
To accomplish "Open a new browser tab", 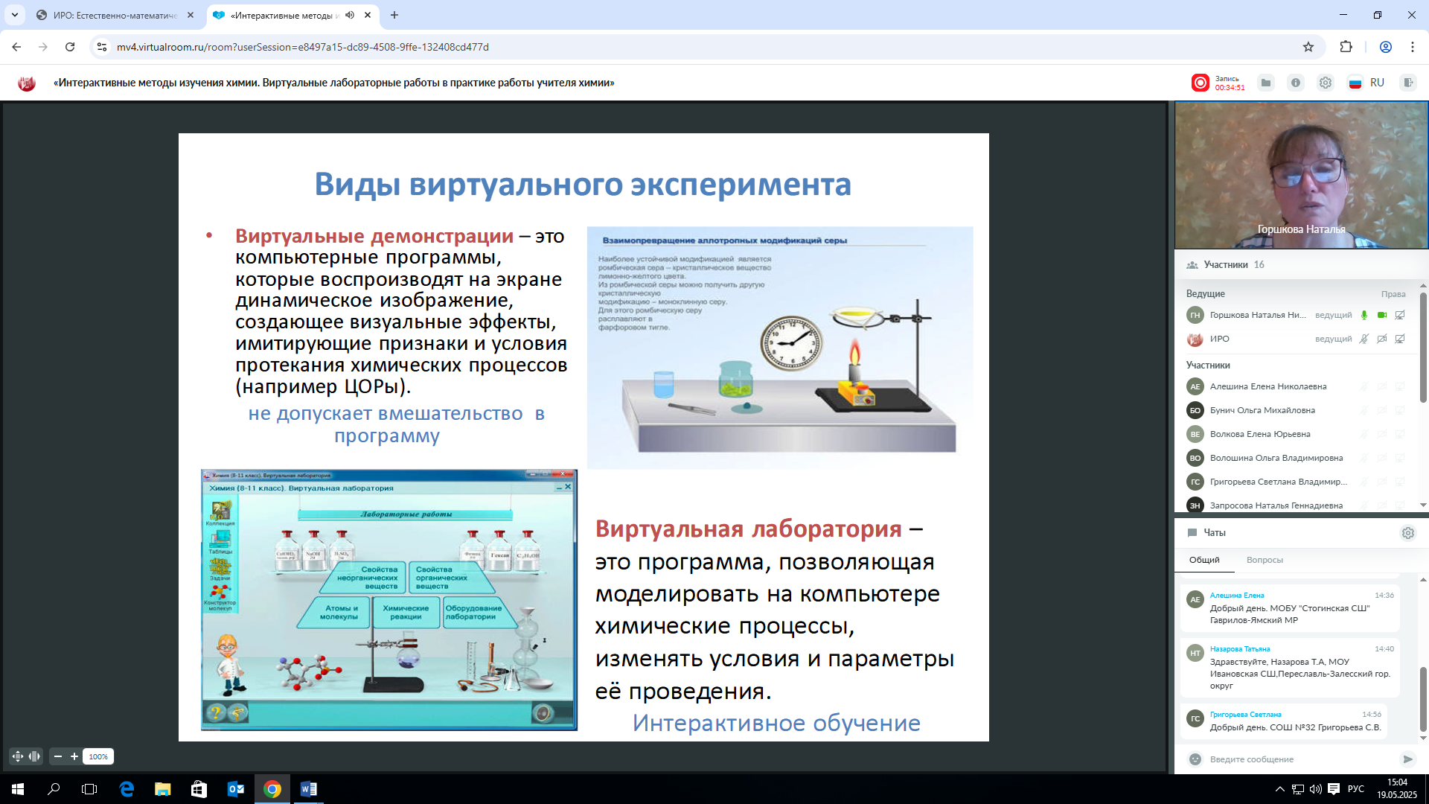I will pyautogui.click(x=394, y=15).
